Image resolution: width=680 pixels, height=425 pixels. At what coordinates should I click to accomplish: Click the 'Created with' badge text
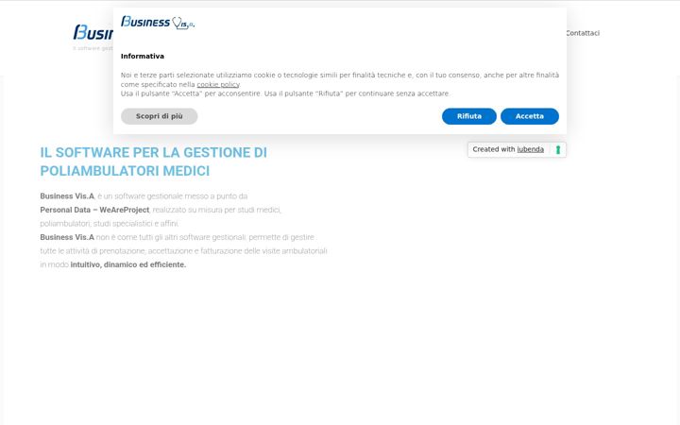pos(494,149)
